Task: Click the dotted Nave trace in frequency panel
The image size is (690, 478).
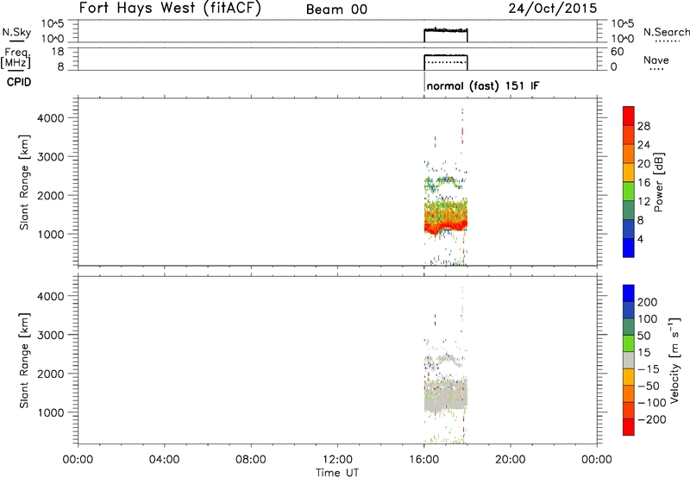Action: coord(445,62)
